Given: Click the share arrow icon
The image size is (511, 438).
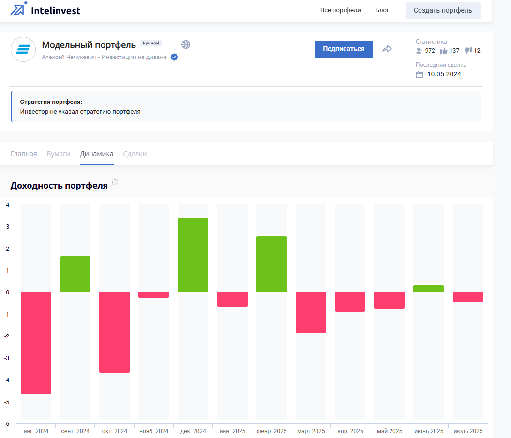Looking at the screenshot, I should (x=387, y=49).
